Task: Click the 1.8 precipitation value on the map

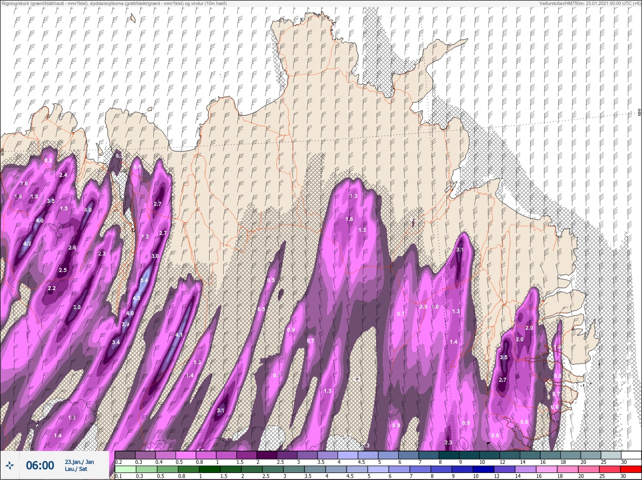Action: pos(34,196)
